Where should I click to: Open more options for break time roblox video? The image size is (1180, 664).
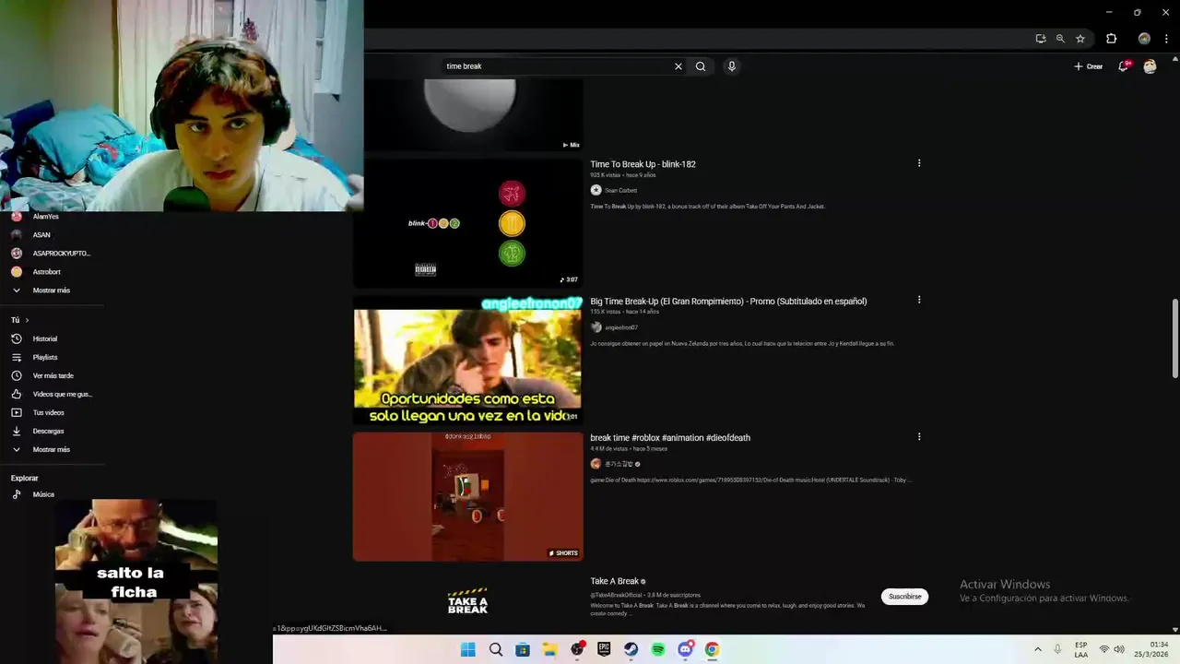(x=919, y=436)
